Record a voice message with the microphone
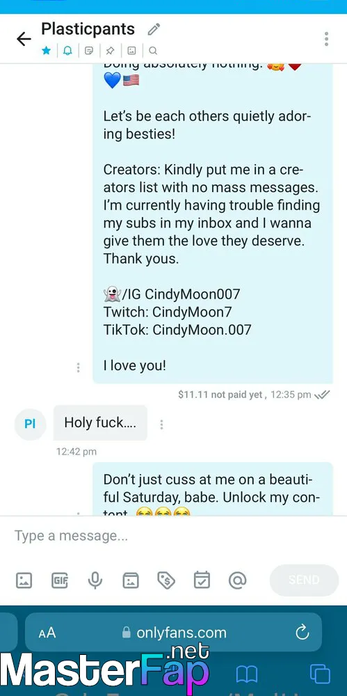The width and height of the screenshot is (347, 696). tap(95, 580)
